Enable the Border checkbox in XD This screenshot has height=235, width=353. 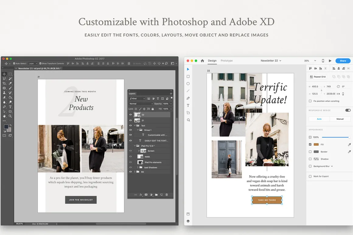(x=310, y=152)
